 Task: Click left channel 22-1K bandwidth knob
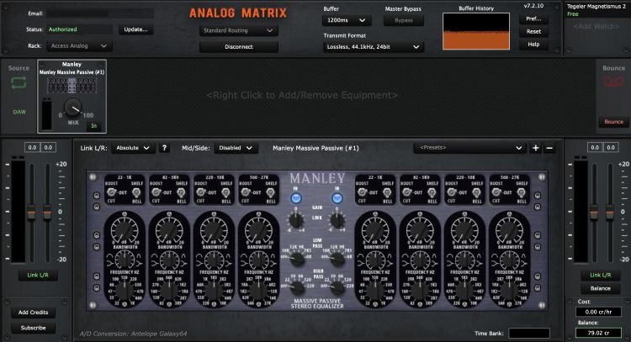tap(125, 260)
